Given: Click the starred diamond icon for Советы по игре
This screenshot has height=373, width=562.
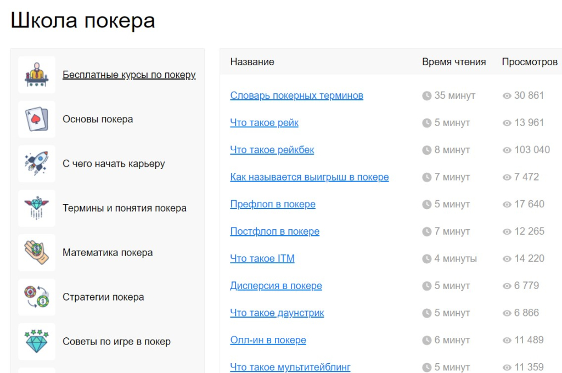Looking at the screenshot, I should [x=37, y=341].
